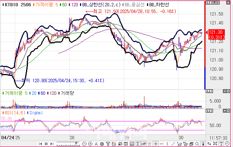This screenshot has width=233, height=147.
Task: Maximize the RSI panel
Action: pos(224,111)
